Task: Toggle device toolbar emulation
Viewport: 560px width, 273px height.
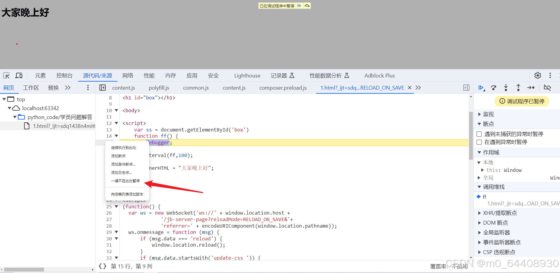Action: click(x=19, y=75)
